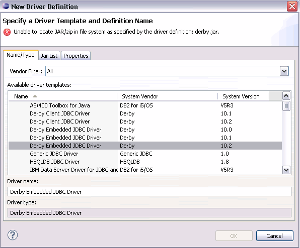Select the Generic JDBC Driver template

click(145, 154)
